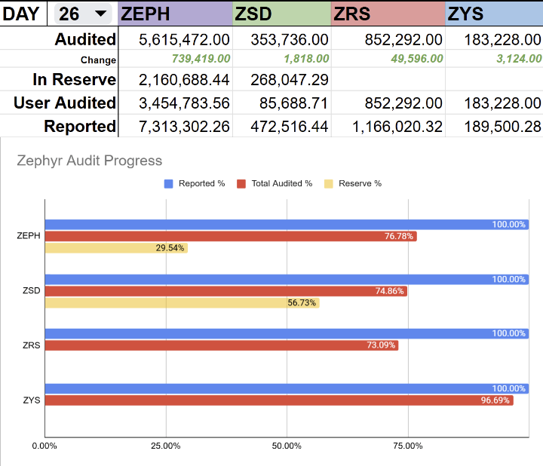Click the Audited row label

point(85,39)
